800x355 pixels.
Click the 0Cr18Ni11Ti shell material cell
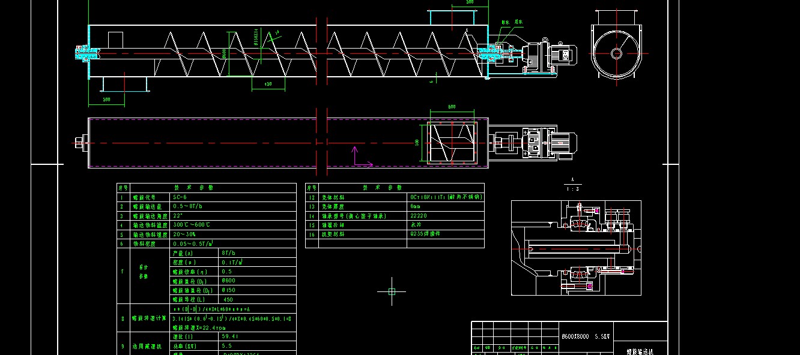tap(446, 197)
